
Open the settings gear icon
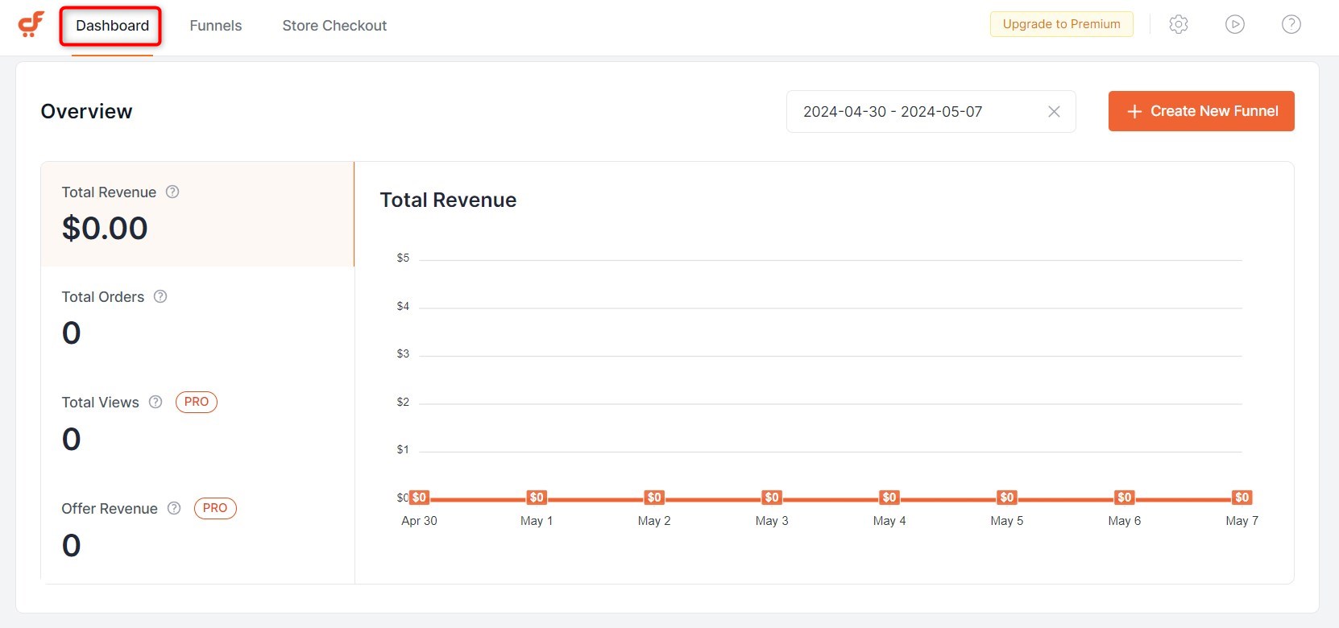pyautogui.click(x=1179, y=24)
